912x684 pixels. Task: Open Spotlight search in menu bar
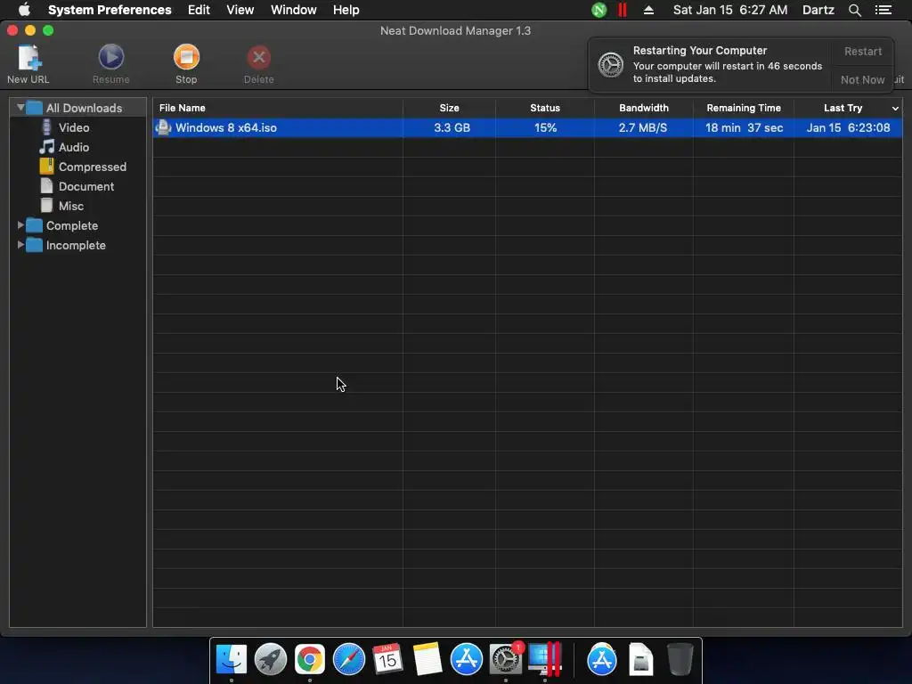pos(854,10)
